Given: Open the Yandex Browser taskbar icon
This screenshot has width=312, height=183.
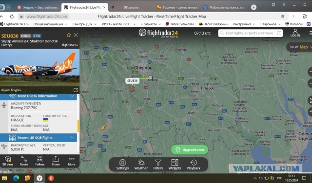Looking at the screenshot, I should coord(39,178).
